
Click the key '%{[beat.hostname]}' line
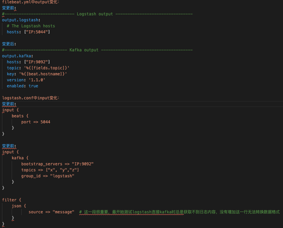click(37, 74)
